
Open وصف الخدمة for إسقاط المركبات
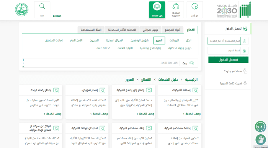click(x=192, y=114)
